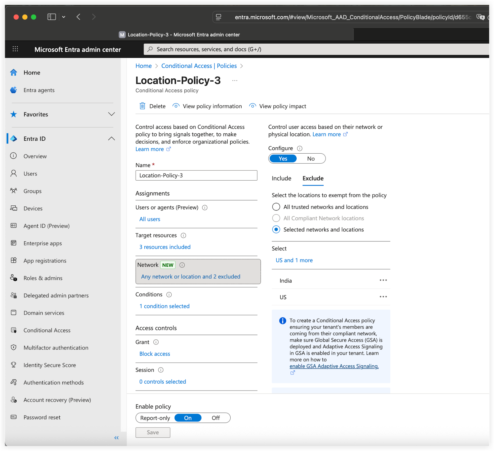Collapse the Entra ID section

pyautogui.click(x=112, y=138)
